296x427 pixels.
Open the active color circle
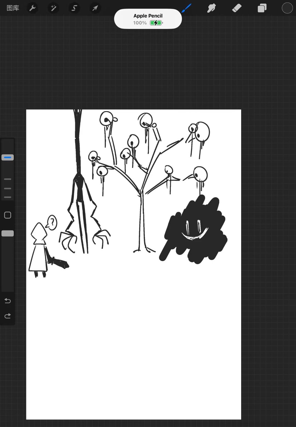click(x=287, y=8)
